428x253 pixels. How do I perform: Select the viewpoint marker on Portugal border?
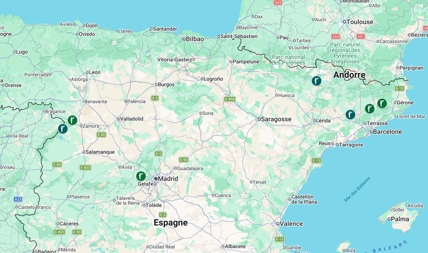click(x=63, y=129)
